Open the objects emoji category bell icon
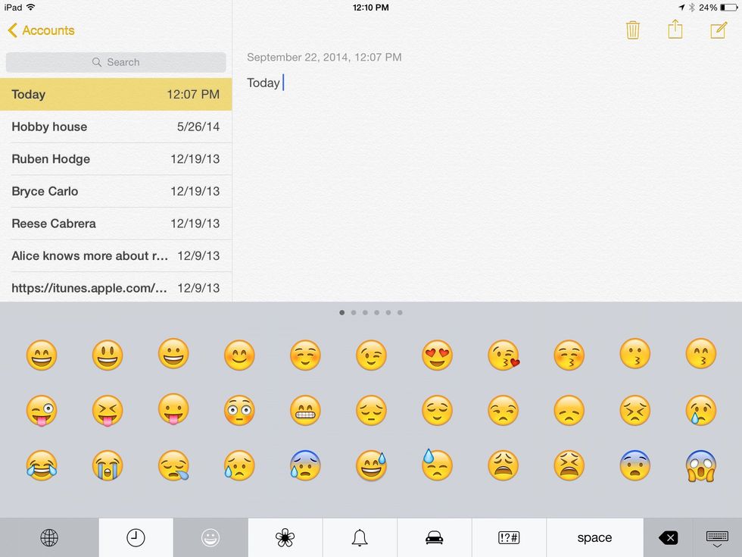742x557 pixels. click(x=359, y=537)
